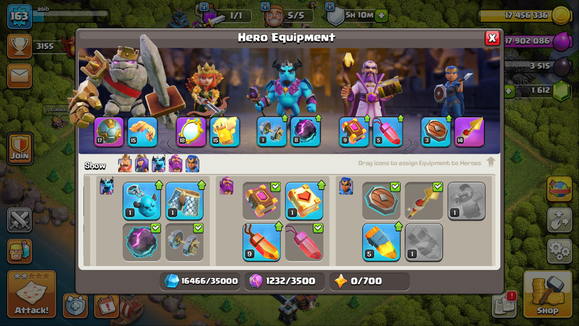Viewport: 579px width, 326px height.
Task: Select the Henchmen Puppet level 1 equipment
Action: click(142, 201)
